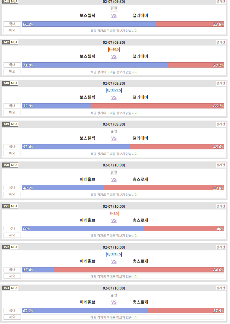
Task: Click the 댈러매버 team name in match 148
Action: tap(140, 97)
